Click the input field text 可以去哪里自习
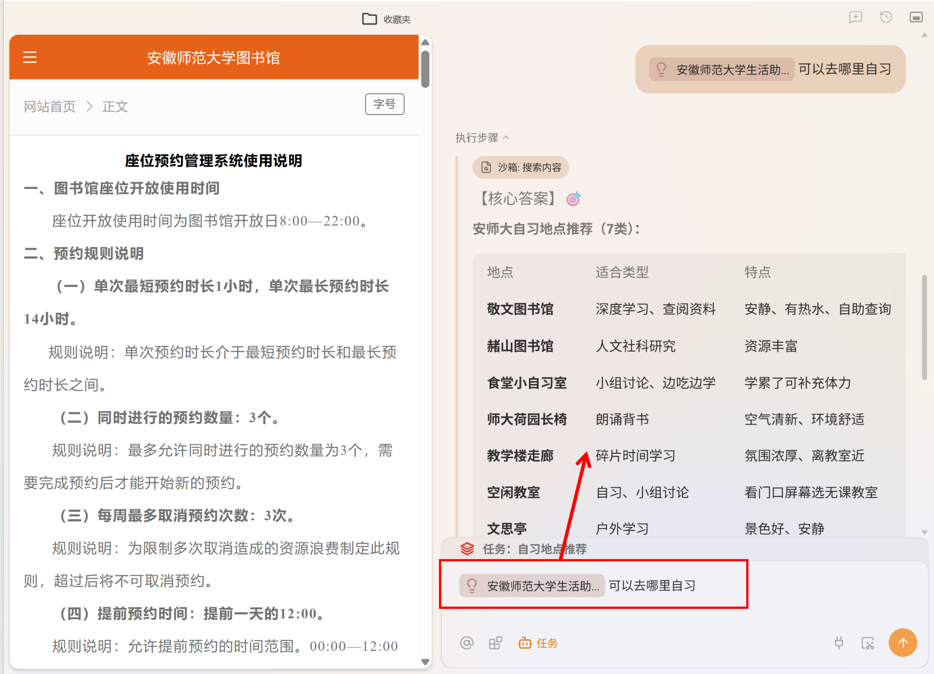934x674 pixels. coord(652,585)
